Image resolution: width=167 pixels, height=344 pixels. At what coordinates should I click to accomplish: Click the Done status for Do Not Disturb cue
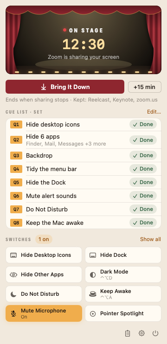143,209
